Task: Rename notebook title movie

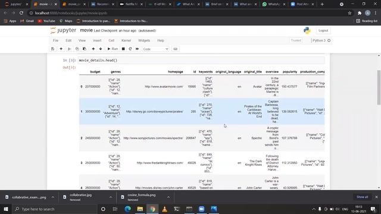Action: coord(86,30)
